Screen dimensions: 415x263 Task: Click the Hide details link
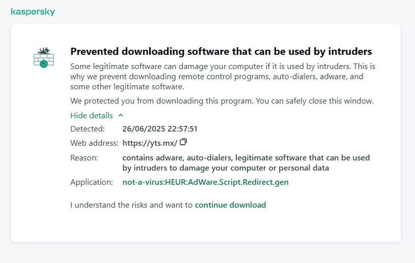92,116
